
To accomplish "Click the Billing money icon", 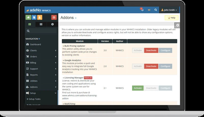I will click(28, 63).
